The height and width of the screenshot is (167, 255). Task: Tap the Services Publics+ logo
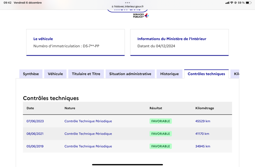tap(141, 16)
